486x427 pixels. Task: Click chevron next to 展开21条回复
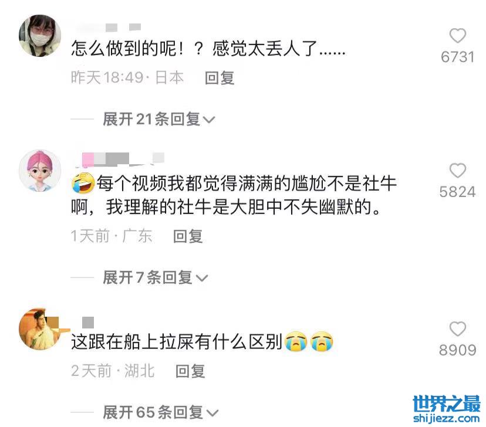pyautogui.click(x=208, y=120)
